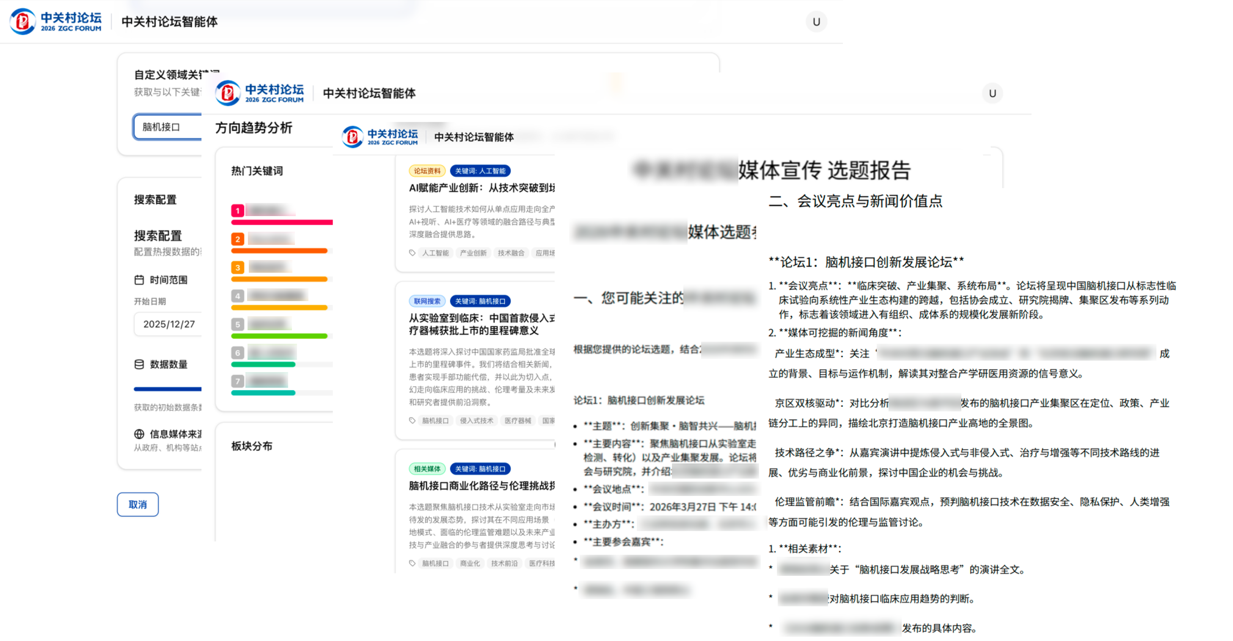The image size is (1233, 641).
Task: Click the database icon next to 数据数量
Action: [x=139, y=364]
